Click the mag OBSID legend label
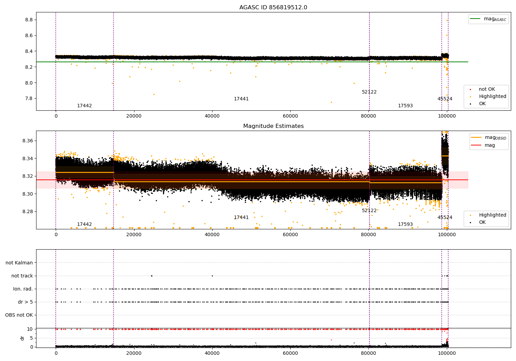 click(x=495, y=138)
